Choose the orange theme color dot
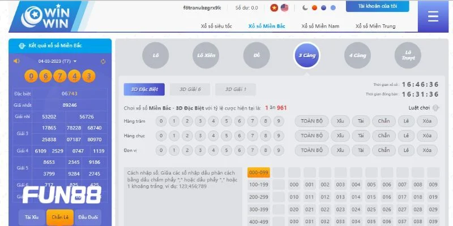This screenshot has height=226, width=453. pos(323,8)
